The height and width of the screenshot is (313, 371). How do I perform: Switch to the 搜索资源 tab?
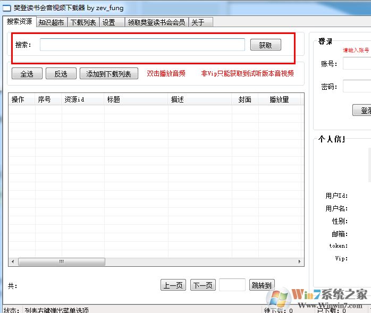(20, 22)
